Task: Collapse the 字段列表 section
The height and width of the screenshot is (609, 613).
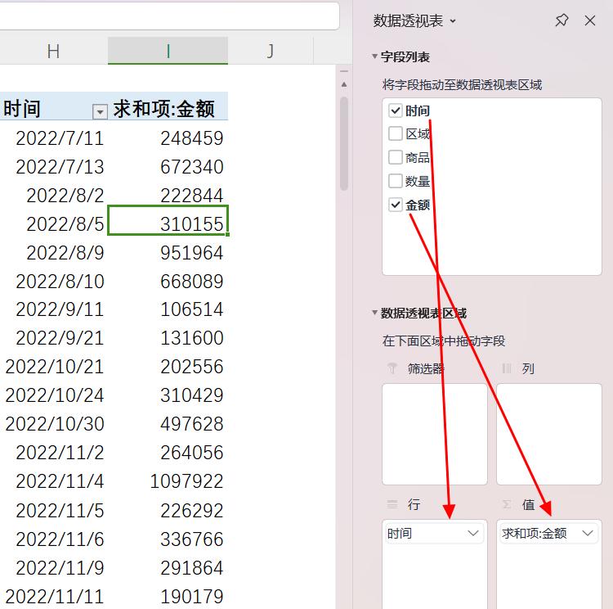Action: coord(374,56)
